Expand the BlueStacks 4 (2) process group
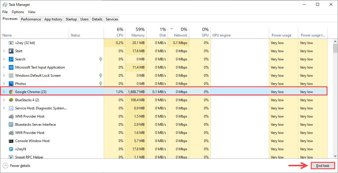Screen dimensions: 338x173 pos(4,100)
